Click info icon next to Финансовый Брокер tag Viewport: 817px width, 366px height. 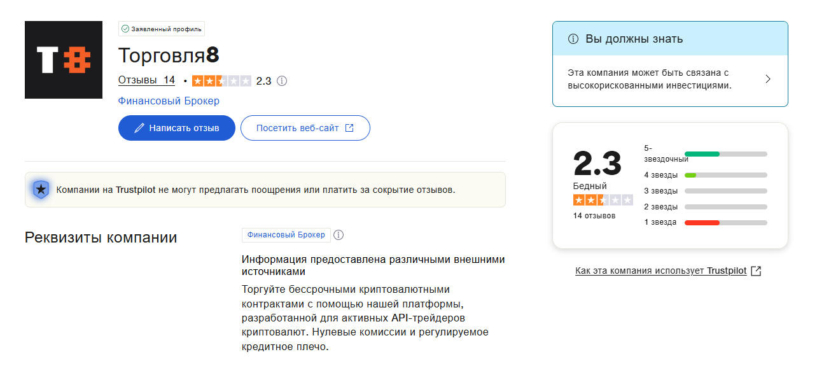point(339,235)
